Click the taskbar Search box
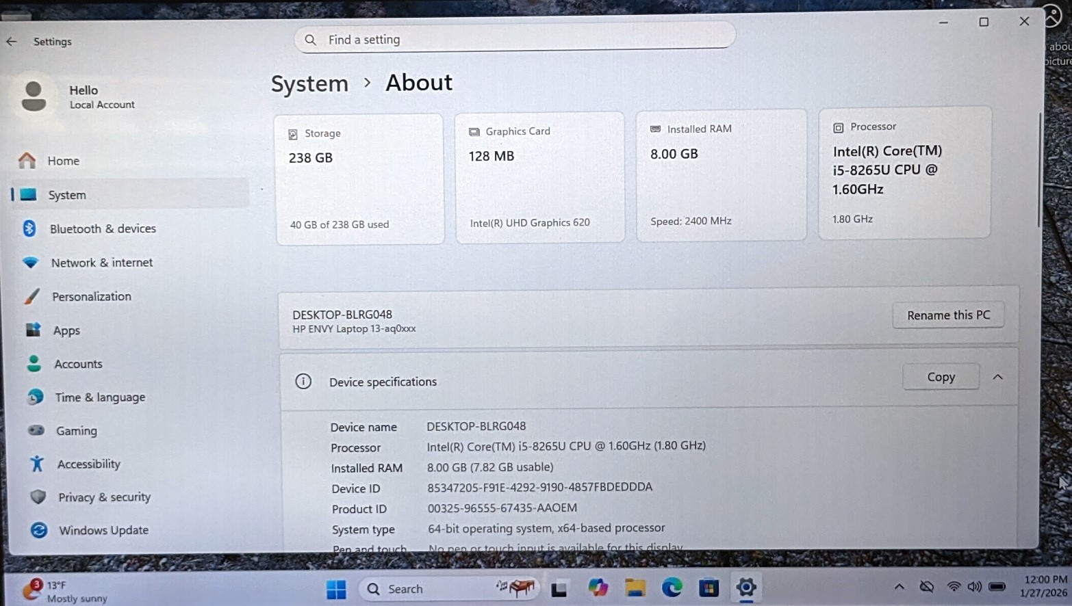This screenshot has width=1072, height=606. coord(449,588)
